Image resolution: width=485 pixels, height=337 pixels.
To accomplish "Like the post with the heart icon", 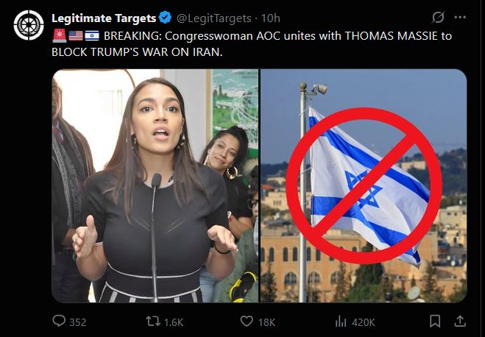I will coord(247,322).
